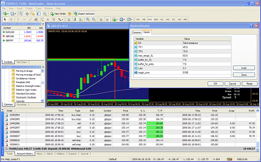Select the cursor arrow tool

(5, 20)
